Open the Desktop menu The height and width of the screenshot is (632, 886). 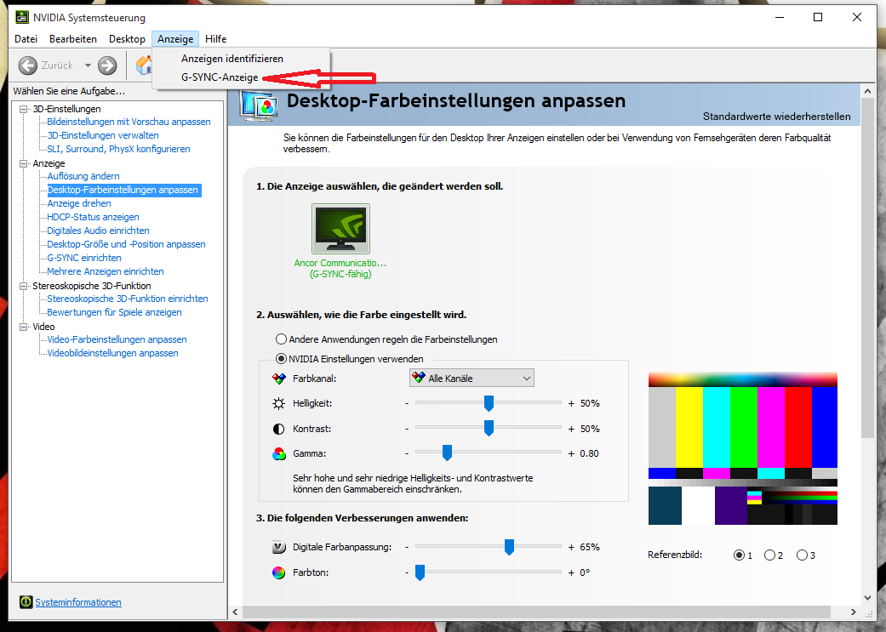click(x=127, y=39)
